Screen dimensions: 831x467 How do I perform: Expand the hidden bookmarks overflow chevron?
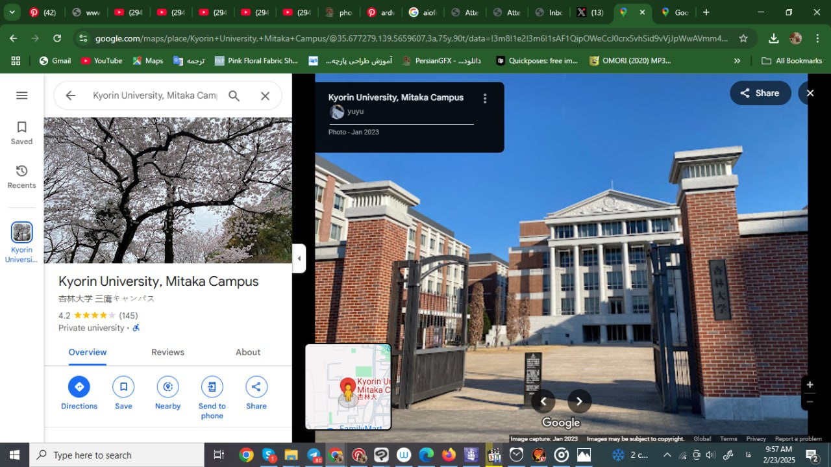coord(737,61)
